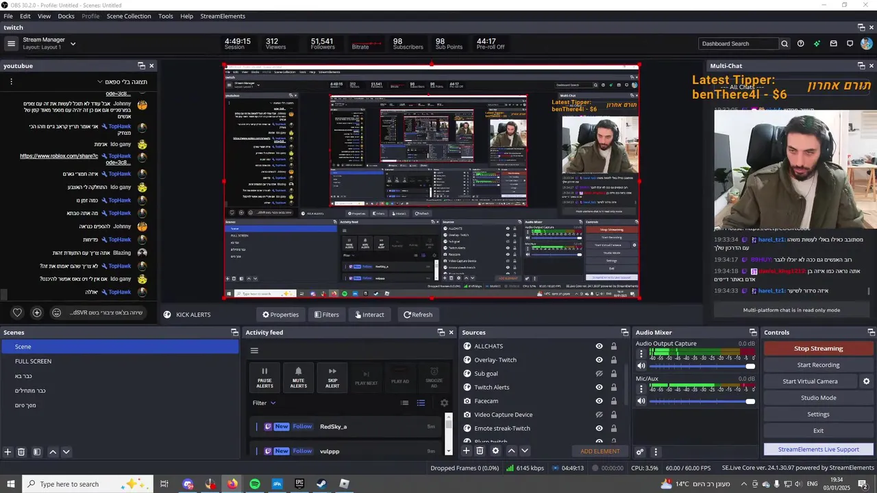The image size is (877, 493).
Task: Open the Activity feed settings gear
Action: 444,403
